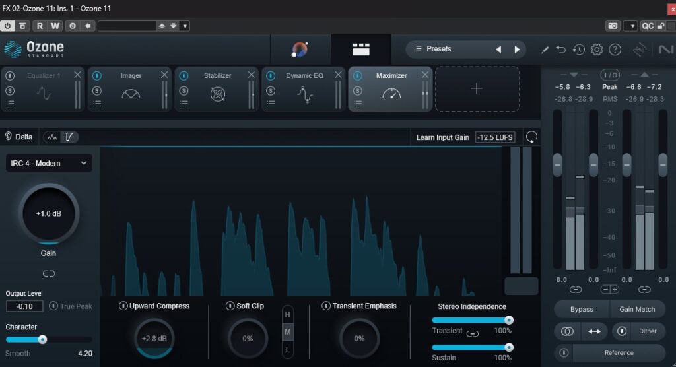Click the help question mark icon

point(615,50)
